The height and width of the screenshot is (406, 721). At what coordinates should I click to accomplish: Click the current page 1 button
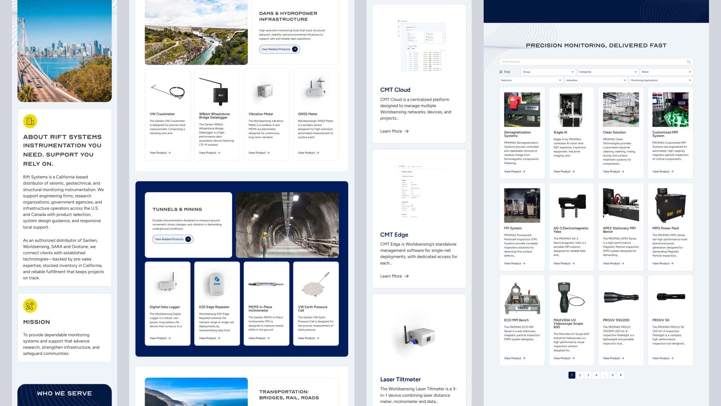572,375
